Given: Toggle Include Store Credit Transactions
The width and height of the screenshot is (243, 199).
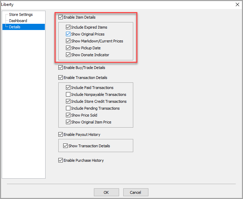Looking at the screenshot, I should [x=68, y=101].
